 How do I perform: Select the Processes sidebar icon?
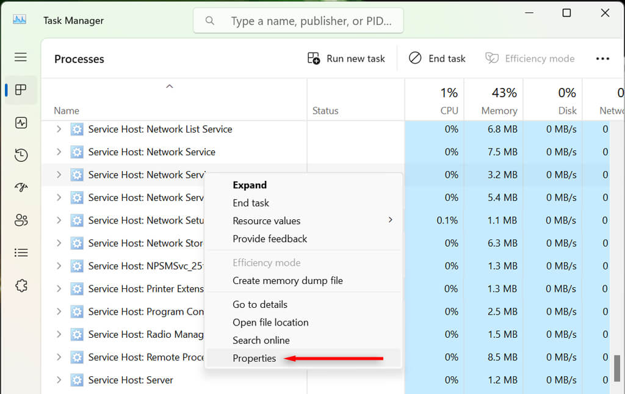[x=20, y=89]
